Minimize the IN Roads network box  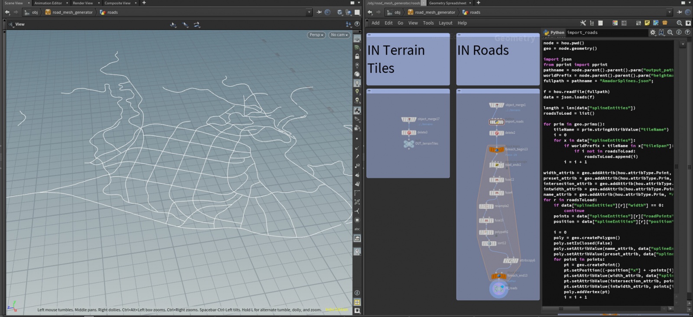click(459, 35)
